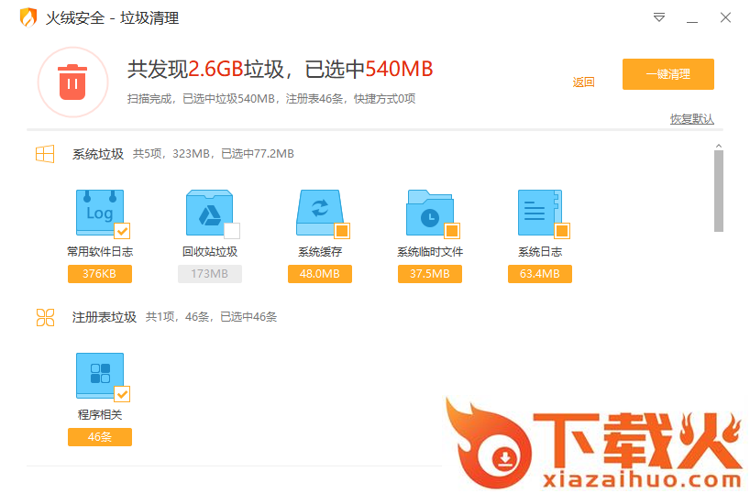Click the vertical scrollbar thumb
The width and height of the screenshot is (750, 493).
[718, 191]
